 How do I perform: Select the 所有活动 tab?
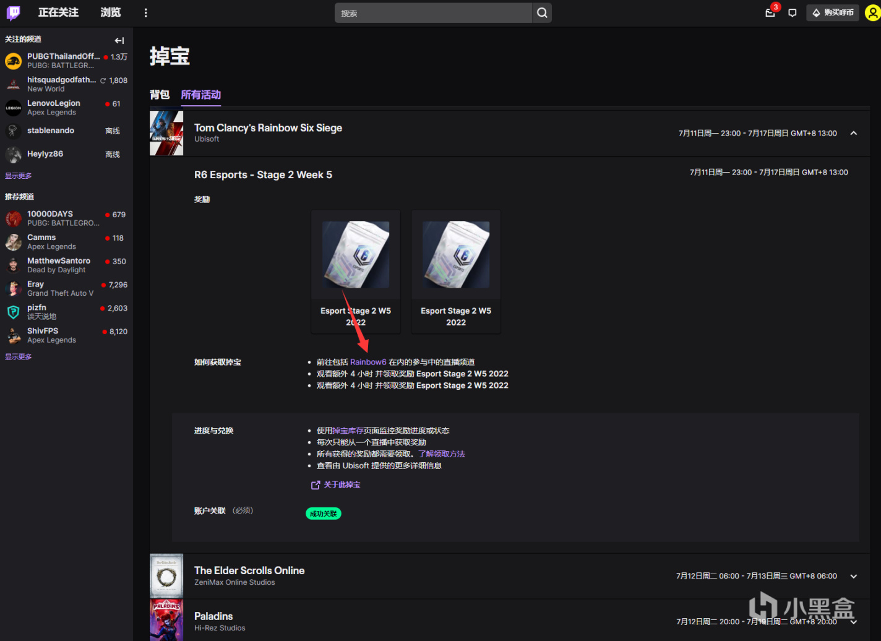201,95
